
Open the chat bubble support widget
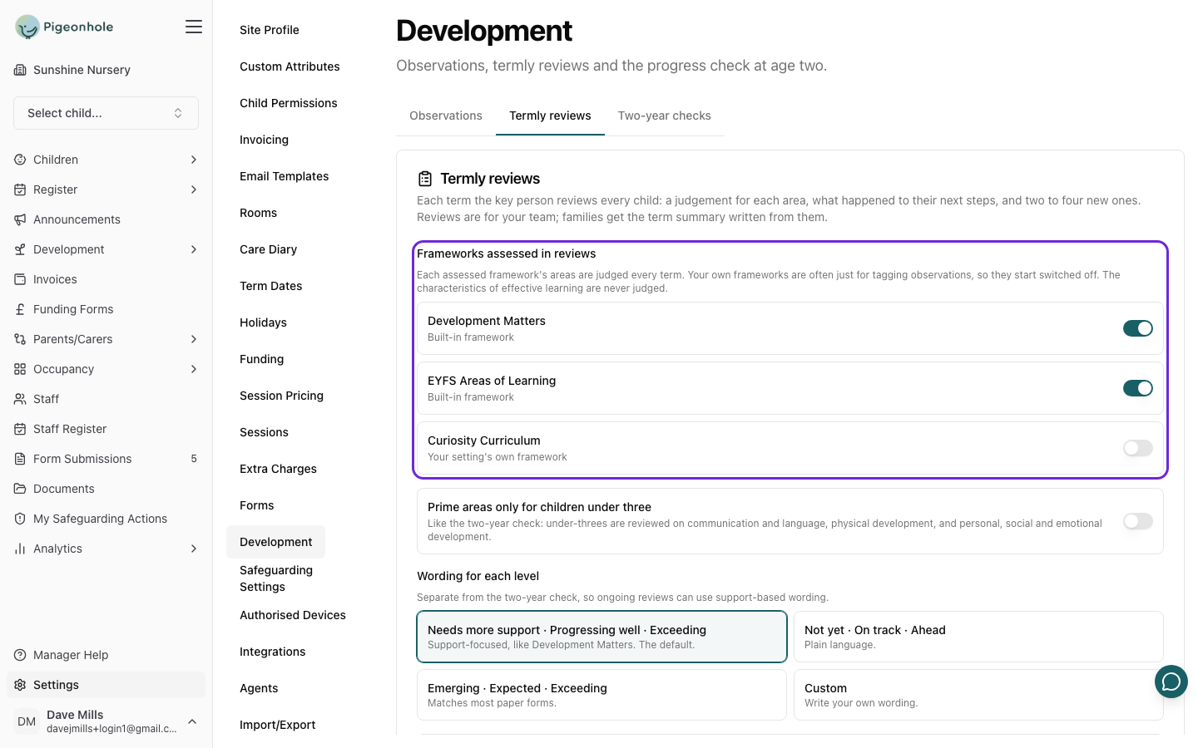point(1171,682)
